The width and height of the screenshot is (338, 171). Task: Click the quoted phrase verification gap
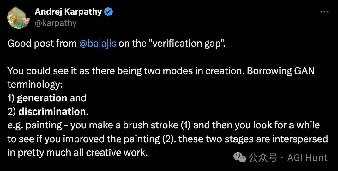(187, 44)
